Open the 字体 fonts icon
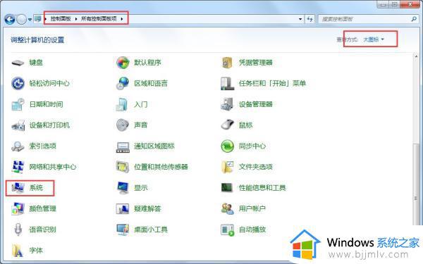This screenshot has height=264, width=423. 17,251
